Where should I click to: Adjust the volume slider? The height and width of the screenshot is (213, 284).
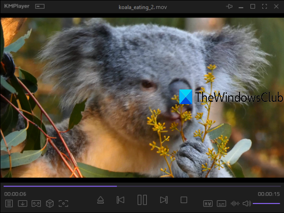pyautogui.click(x=266, y=204)
